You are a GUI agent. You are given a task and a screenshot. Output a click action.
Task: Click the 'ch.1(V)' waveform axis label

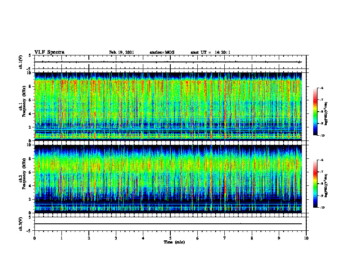(21, 62)
